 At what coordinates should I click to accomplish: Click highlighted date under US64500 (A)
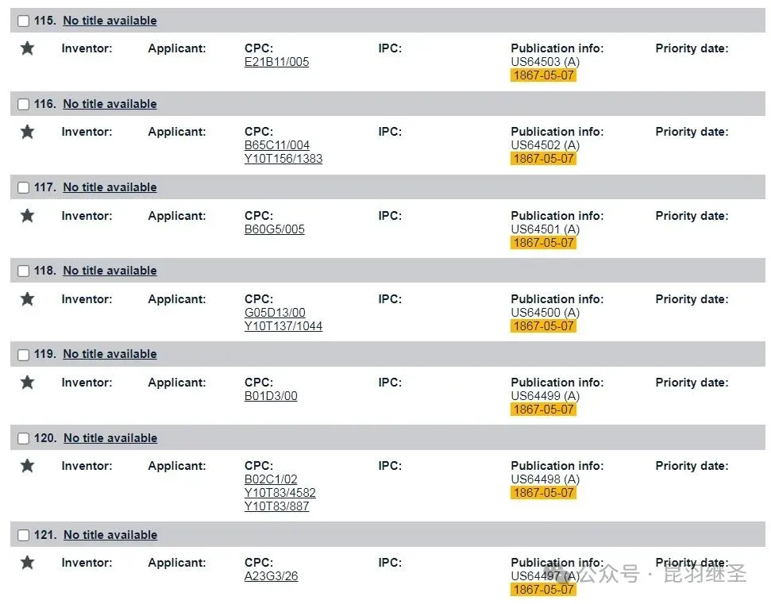tap(543, 326)
